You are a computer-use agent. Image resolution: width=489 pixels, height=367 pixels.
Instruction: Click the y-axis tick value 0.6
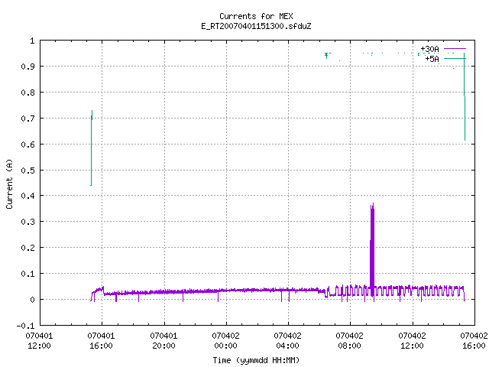click(28, 145)
